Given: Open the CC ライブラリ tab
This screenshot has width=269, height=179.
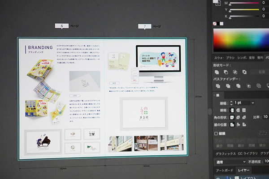Looking at the screenshot, I should tap(248, 153).
